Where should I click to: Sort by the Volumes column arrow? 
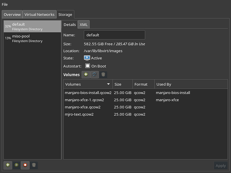tap(108, 84)
